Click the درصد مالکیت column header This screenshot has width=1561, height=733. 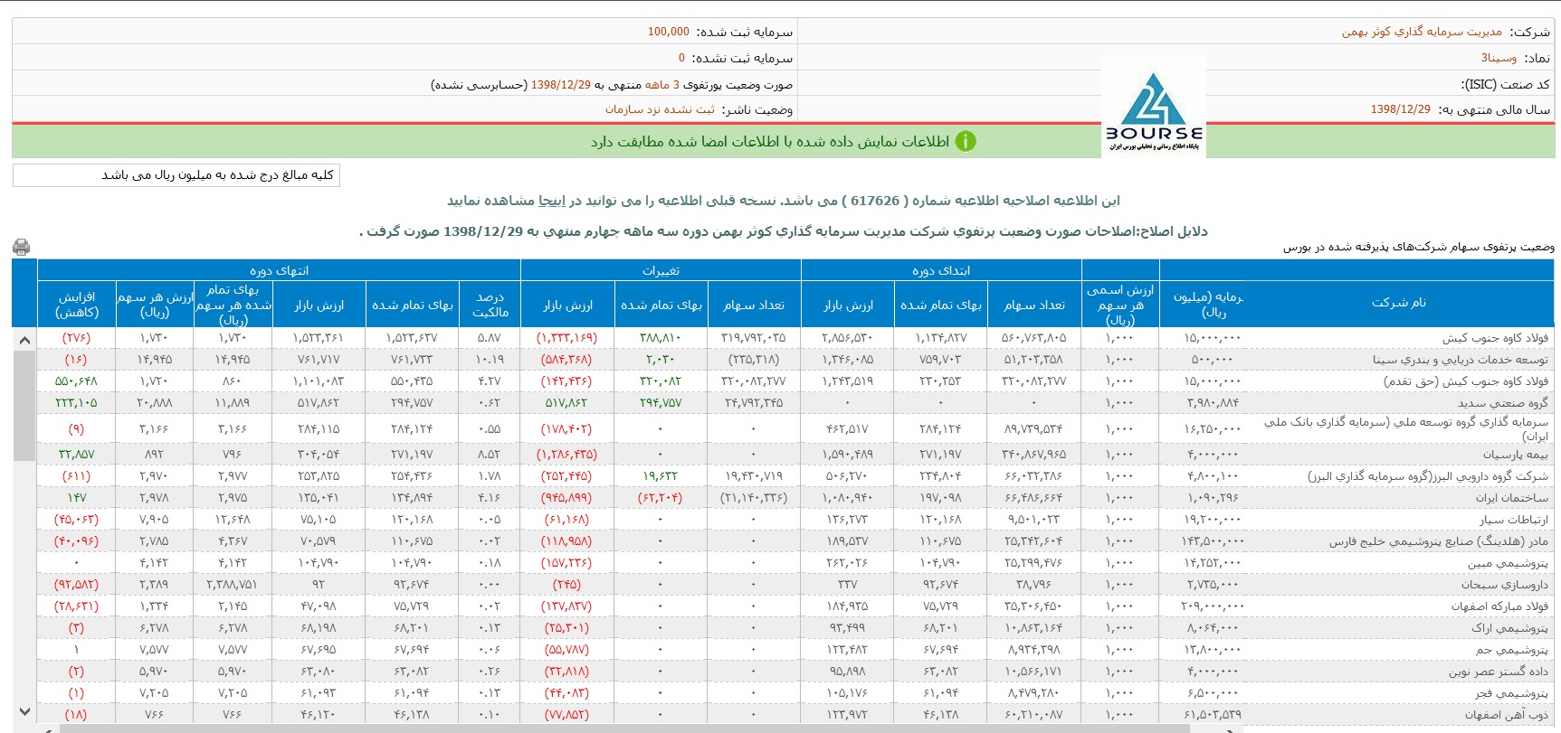tap(490, 305)
